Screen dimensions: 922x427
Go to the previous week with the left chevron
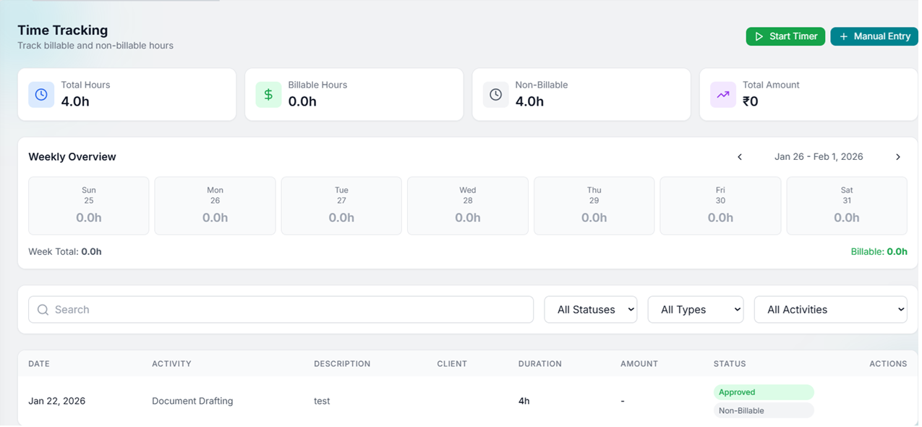click(x=740, y=157)
